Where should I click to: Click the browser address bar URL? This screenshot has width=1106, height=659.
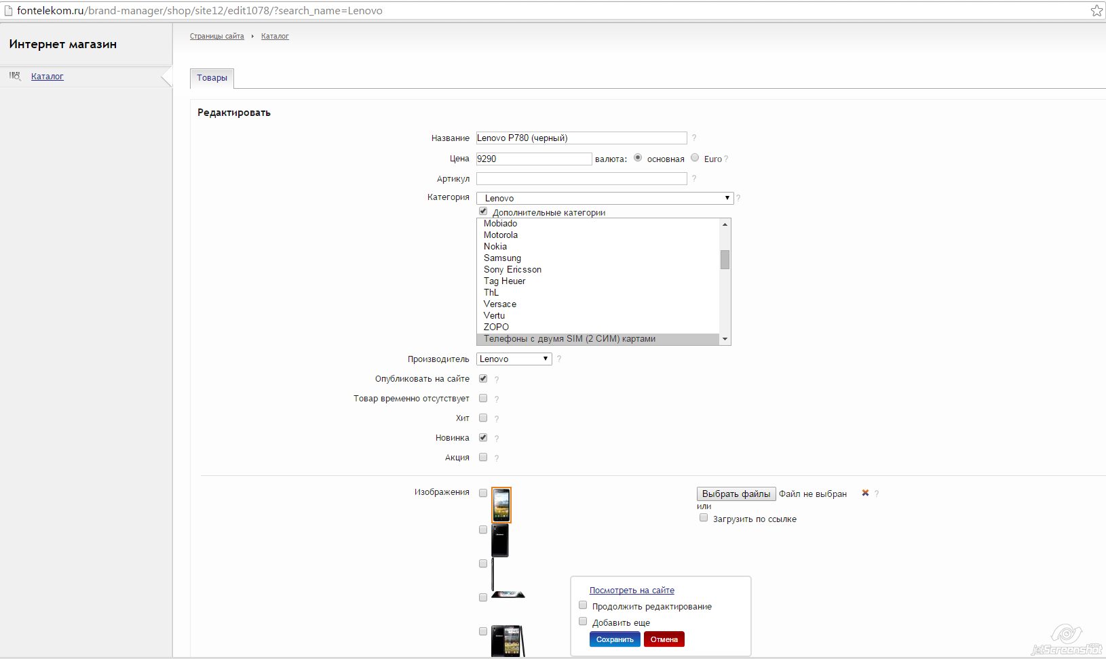199,11
